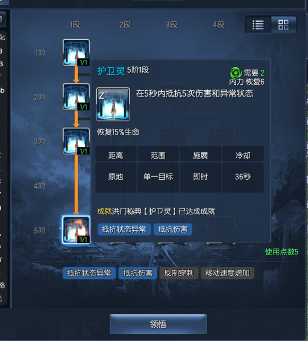The width and height of the screenshot is (308, 341).
Task: Select the 抵抗伤害 tag below the tree
Action: pyautogui.click(x=138, y=273)
